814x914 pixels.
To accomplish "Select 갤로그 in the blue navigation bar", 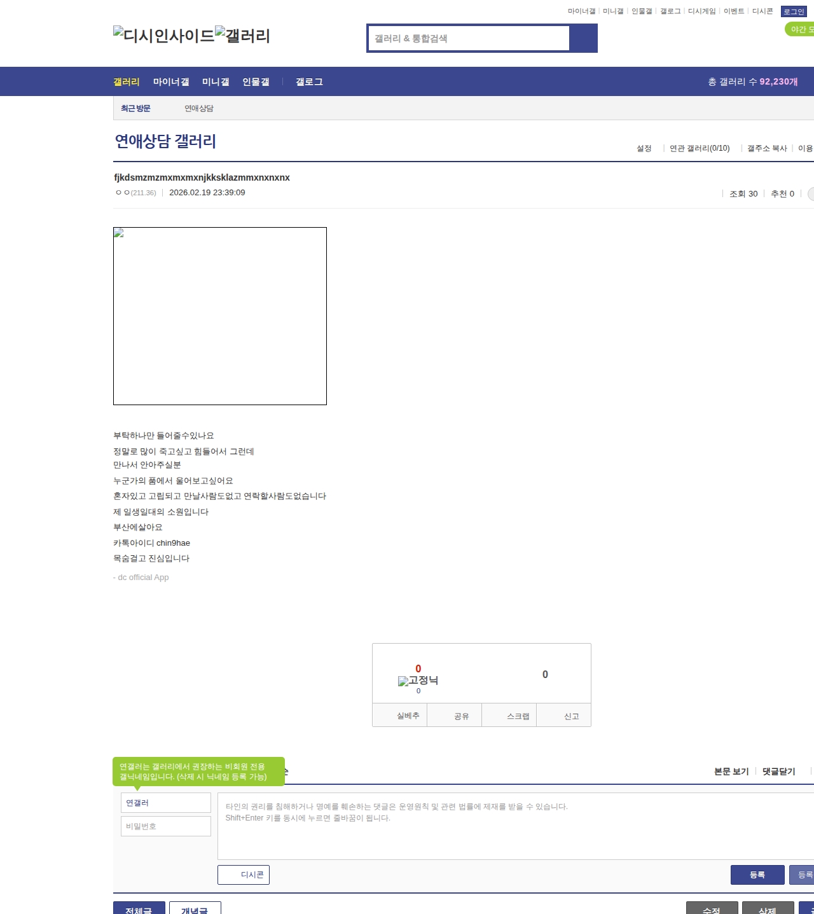I will coord(309,82).
